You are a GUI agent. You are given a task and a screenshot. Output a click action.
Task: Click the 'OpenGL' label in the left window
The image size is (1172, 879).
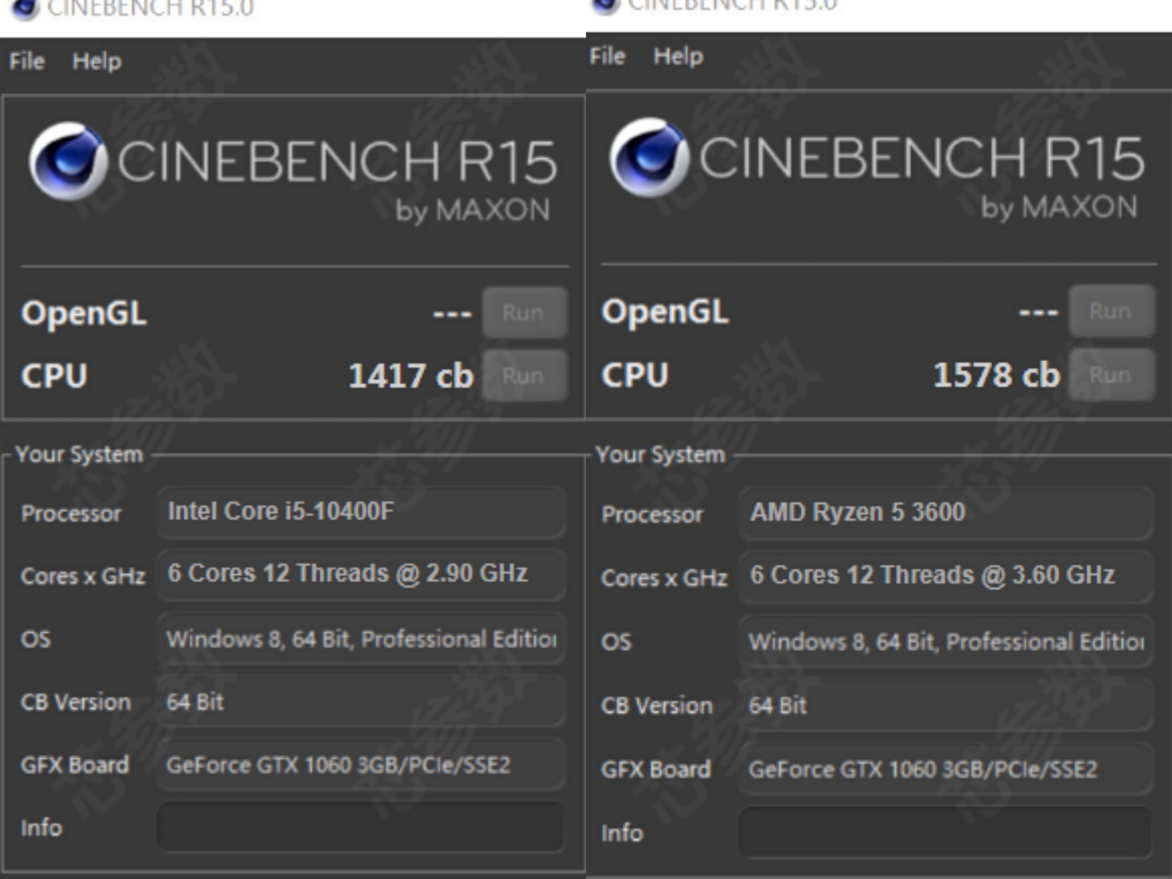[84, 314]
